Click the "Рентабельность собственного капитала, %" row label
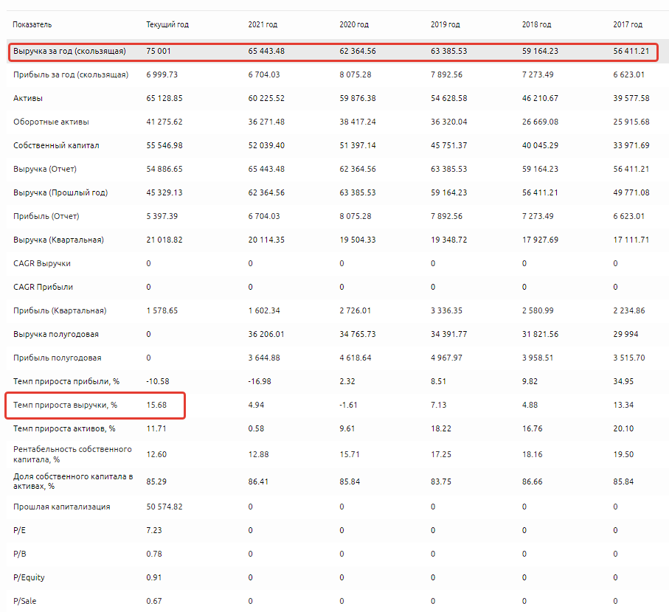The height and width of the screenshot is (612, 669). [72, 453]
